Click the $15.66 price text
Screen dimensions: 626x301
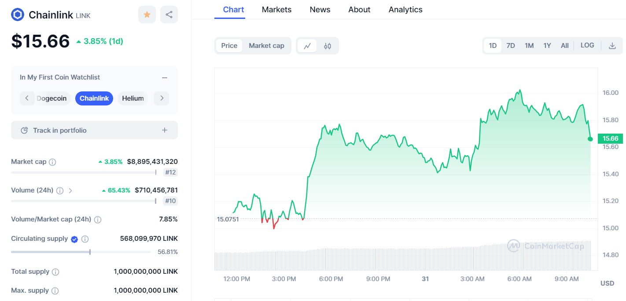41,41
